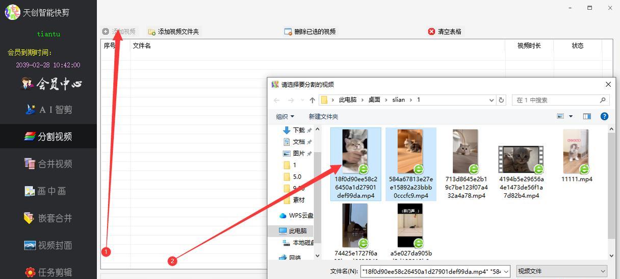
Task: Click the 文件名(N) filename input box
Action: pos(436,271)
